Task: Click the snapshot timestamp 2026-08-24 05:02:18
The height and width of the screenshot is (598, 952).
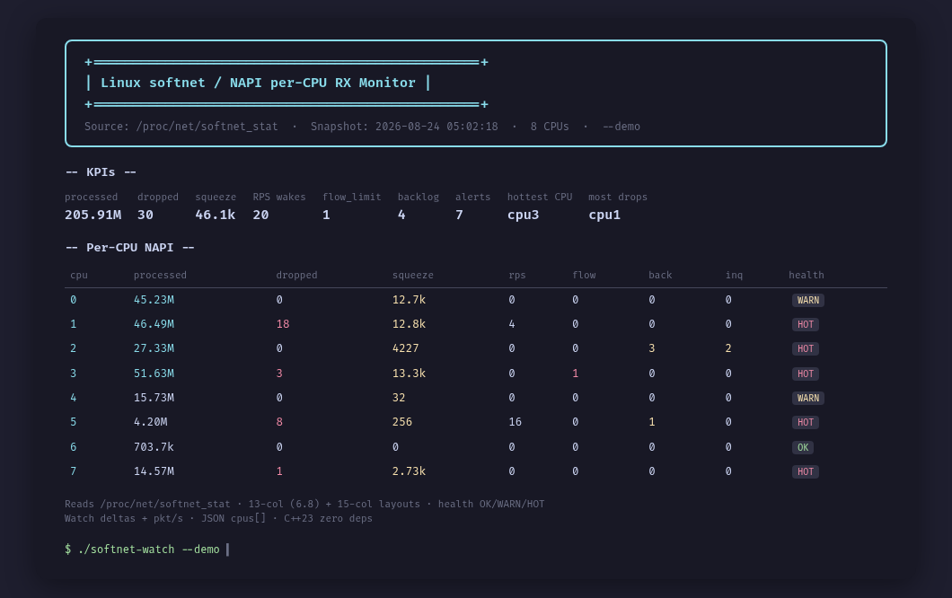Action: coord(436,127)
